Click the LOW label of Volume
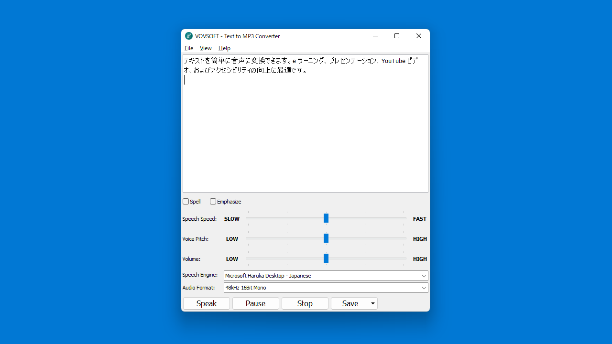The height and width of the screenshot is (344, 612). tap(232, 259)
